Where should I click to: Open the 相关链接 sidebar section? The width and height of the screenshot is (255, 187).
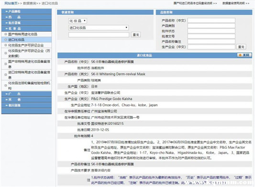26,105
